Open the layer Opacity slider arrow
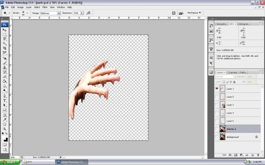Screen dimensions: 265x165 (255, 77)
